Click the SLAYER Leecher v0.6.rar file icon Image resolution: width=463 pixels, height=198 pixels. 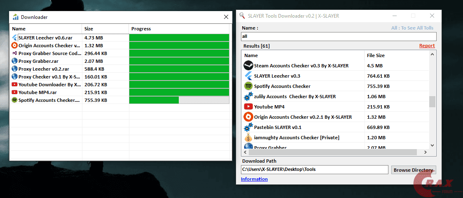(x=14, y=38)
